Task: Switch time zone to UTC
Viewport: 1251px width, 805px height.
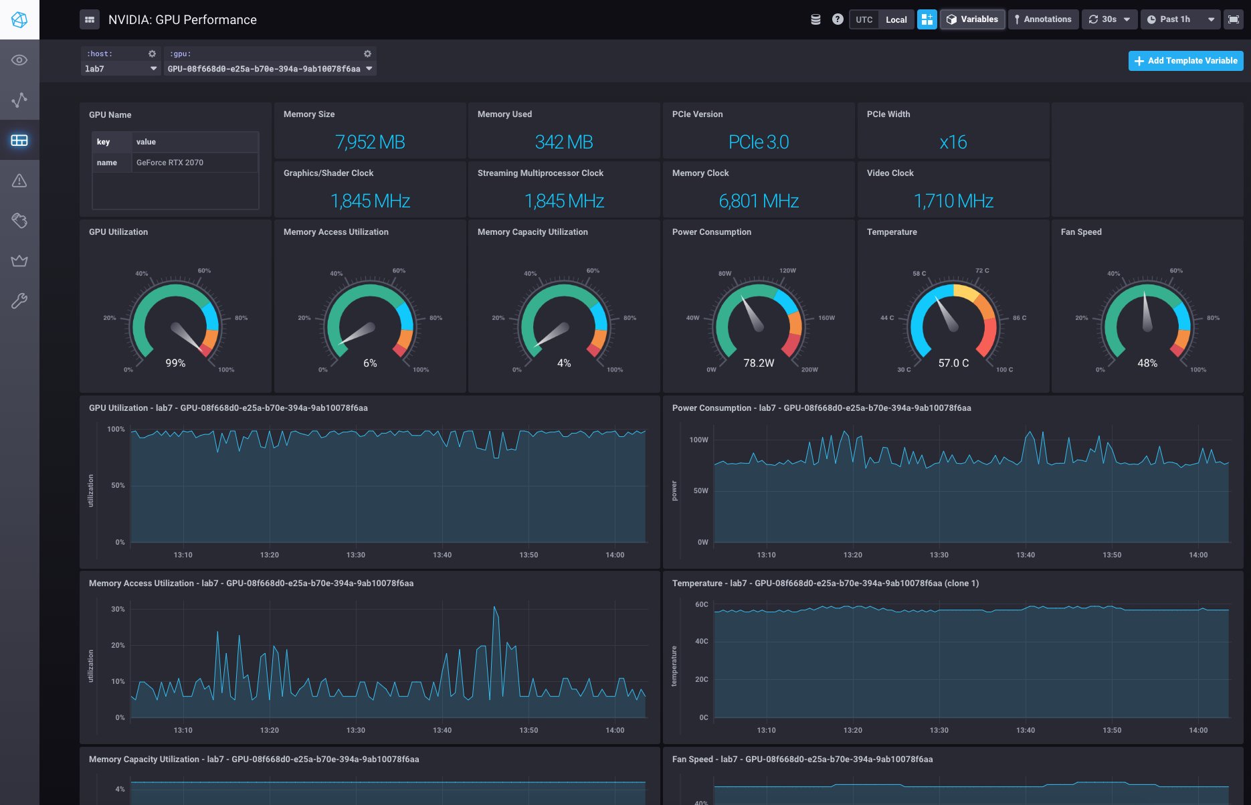Action: coord(864,19)
